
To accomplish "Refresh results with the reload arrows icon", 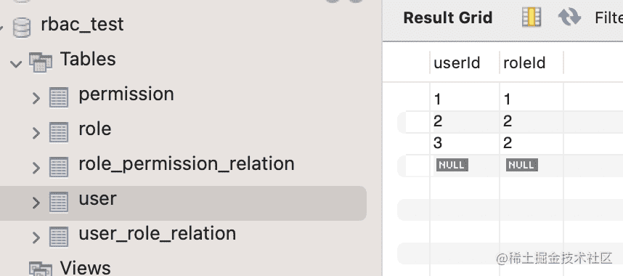I will (x=569, y=17).
